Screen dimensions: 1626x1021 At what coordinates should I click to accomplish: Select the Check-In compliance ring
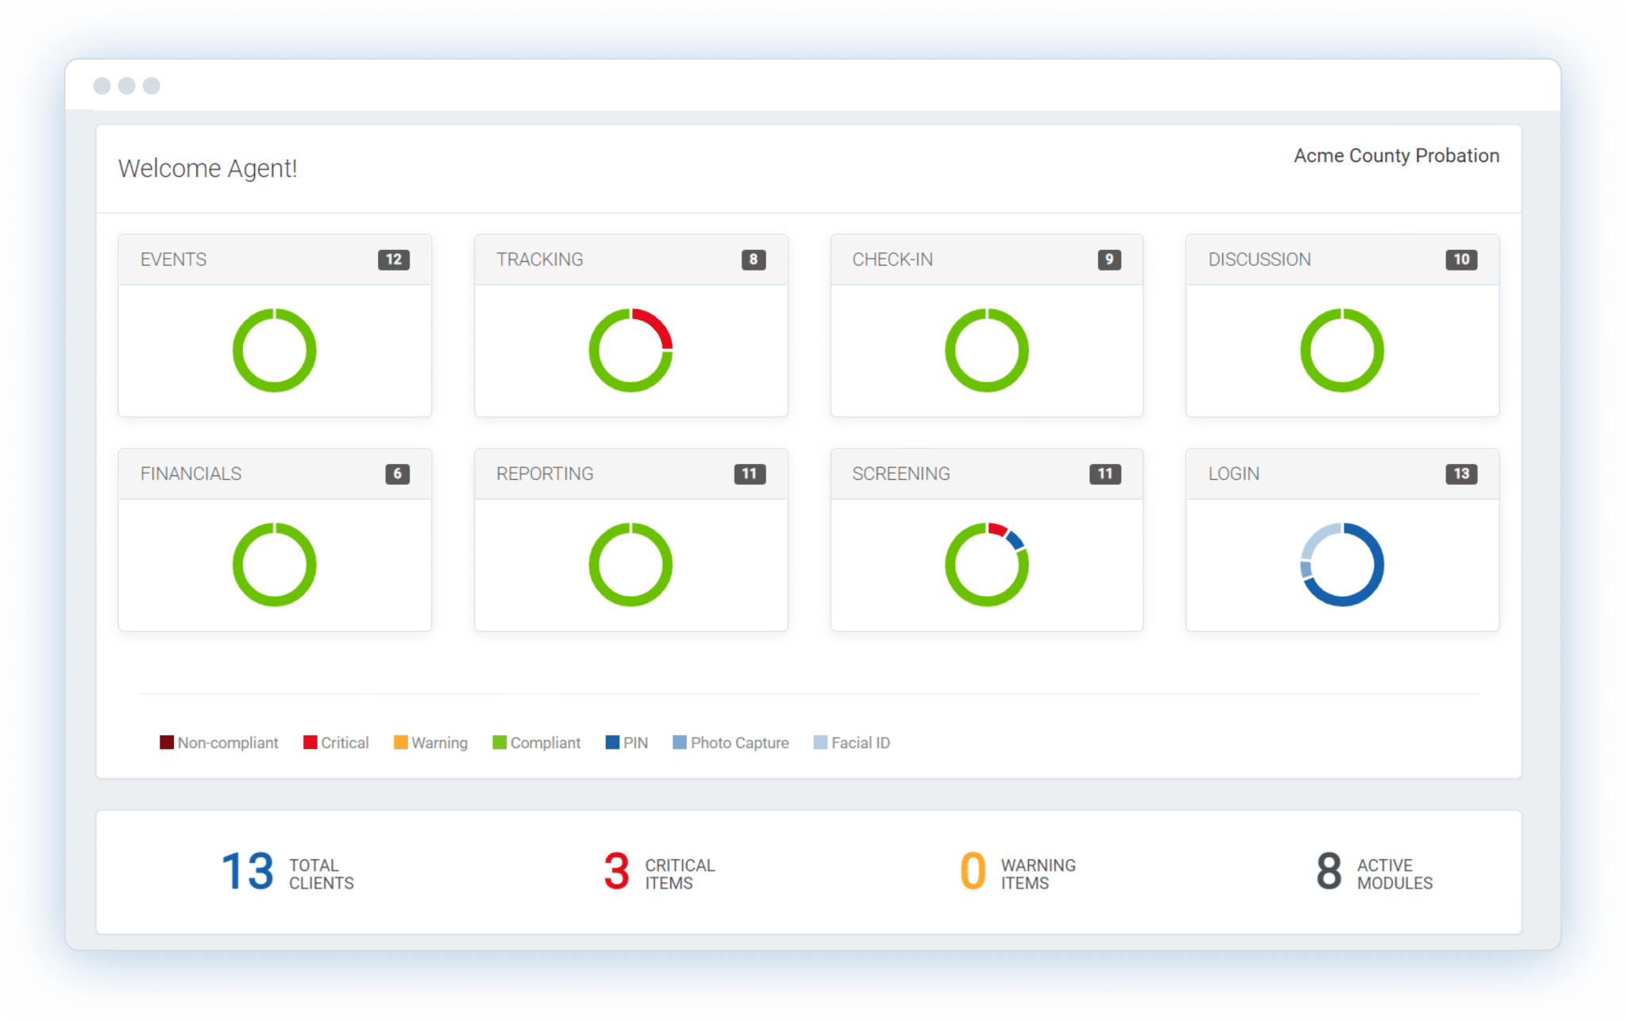(x=987, y=350)
